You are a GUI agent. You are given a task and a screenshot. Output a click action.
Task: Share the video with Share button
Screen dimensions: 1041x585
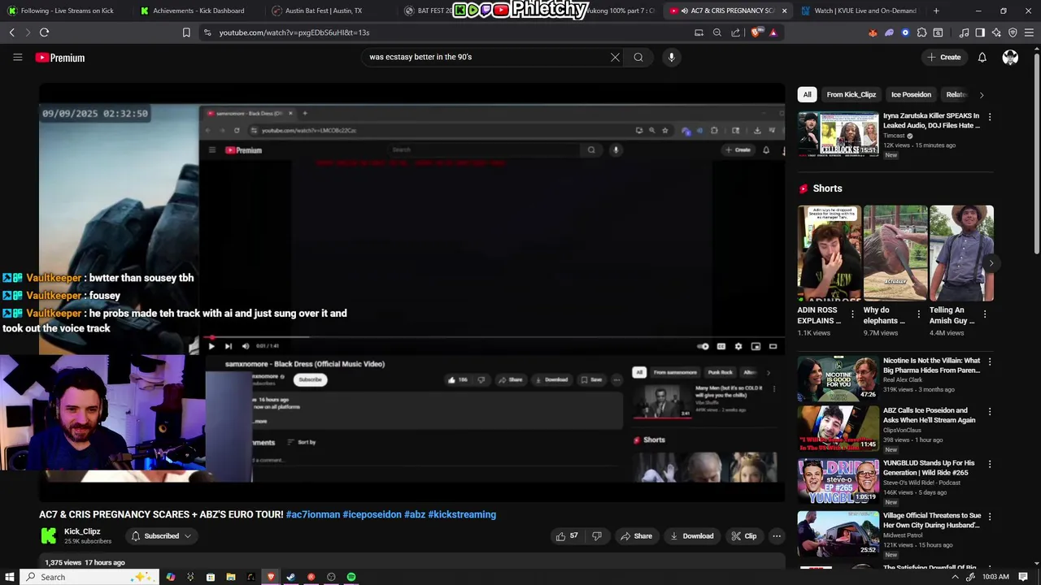[x=636, y=536]
